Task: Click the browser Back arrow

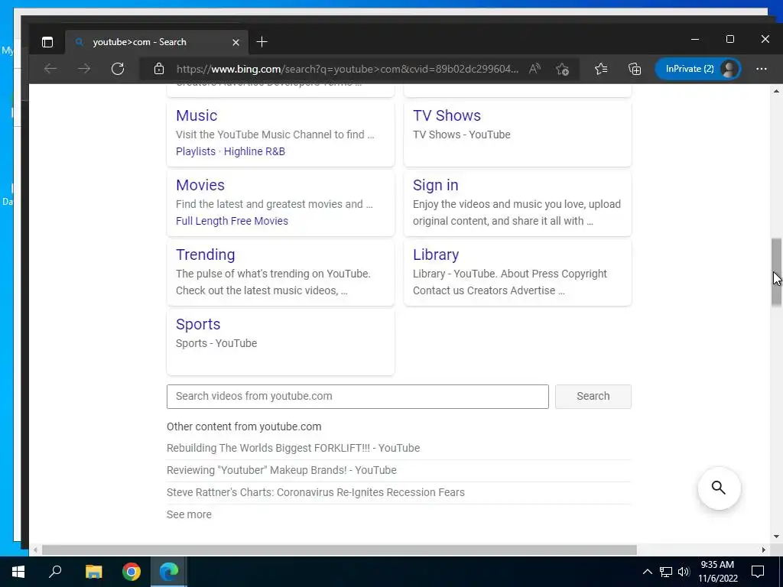Action: click(x=50, y=69)
